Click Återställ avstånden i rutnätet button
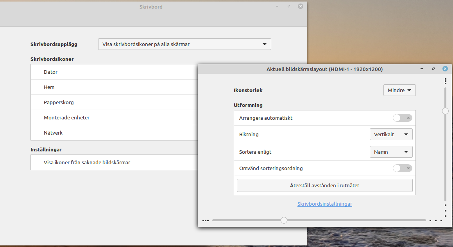This screenshot has width=453, height=247. pyautogui.click(x=324, y=185)
